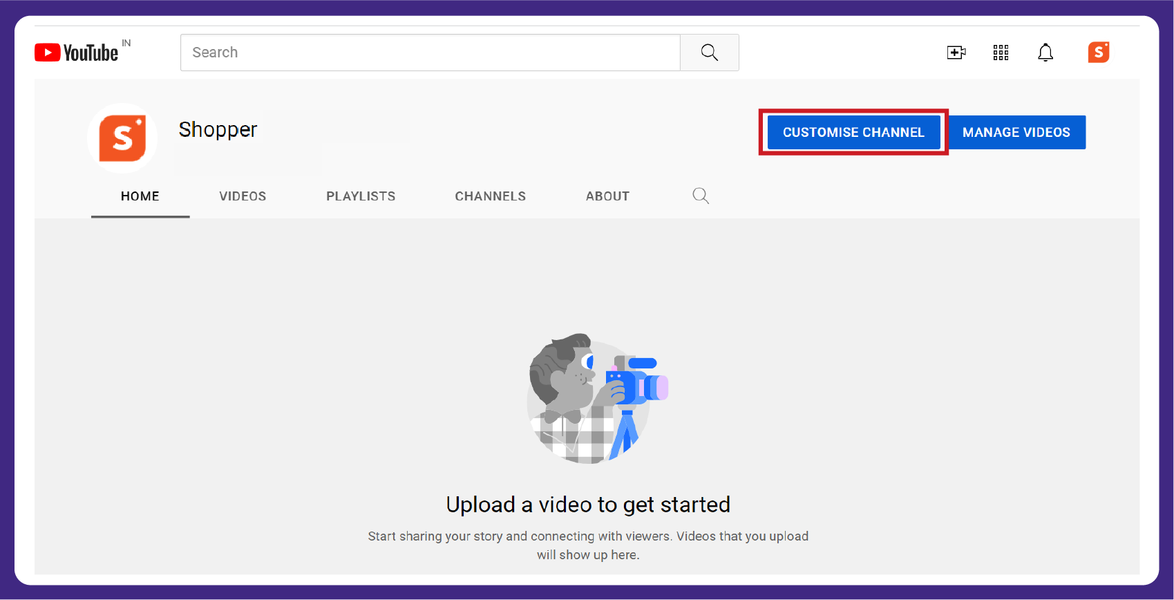Open the YouTube home logo
1174x600 pixels.
tap(77, 53)
